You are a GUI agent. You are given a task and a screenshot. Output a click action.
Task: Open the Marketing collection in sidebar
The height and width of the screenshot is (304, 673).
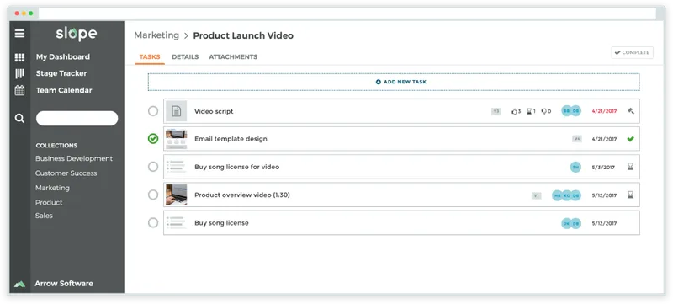click(x=52, y=188)
